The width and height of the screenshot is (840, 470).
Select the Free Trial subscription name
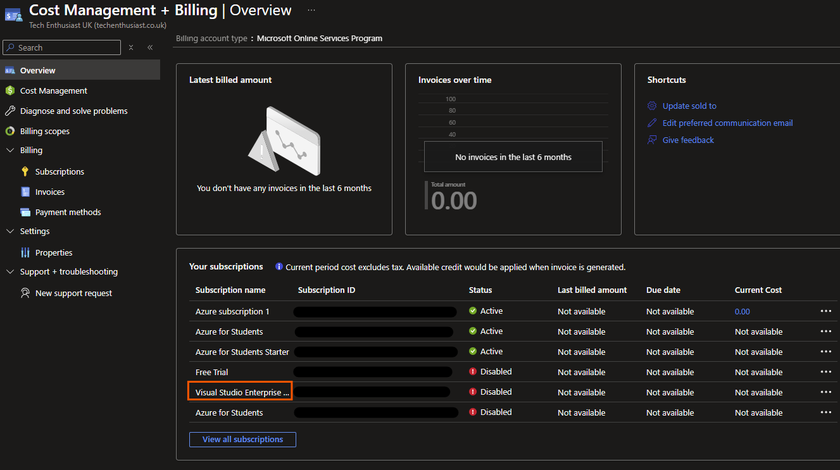click(x=212, y=372)
